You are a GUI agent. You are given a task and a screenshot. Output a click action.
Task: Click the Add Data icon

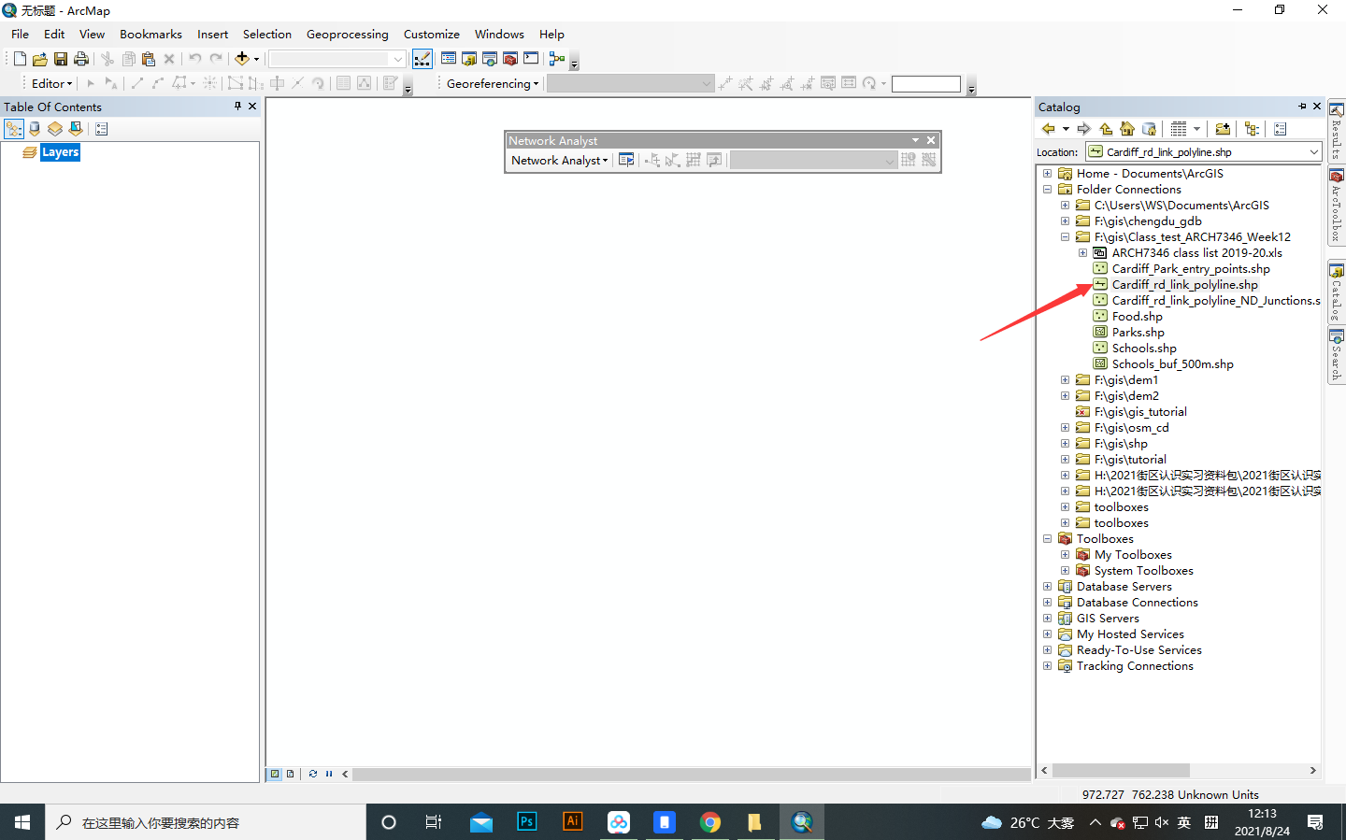tap(243, 58)
